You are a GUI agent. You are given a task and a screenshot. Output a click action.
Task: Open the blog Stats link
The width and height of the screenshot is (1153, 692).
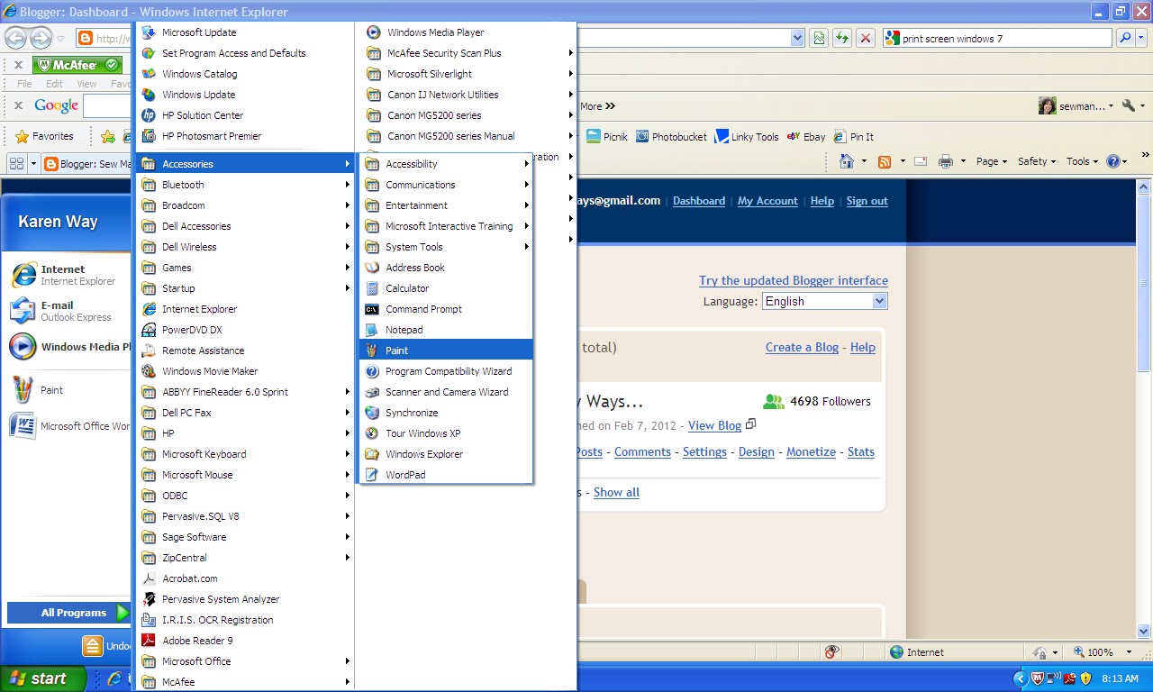(x=861, y=451)
